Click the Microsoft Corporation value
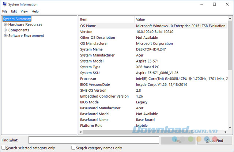Viewport: 234px width, 152px height. tap(154, 43)
